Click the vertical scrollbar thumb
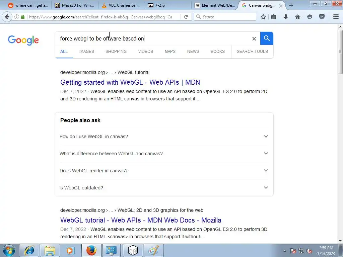The image size is (343, 257). coord(340,52)
